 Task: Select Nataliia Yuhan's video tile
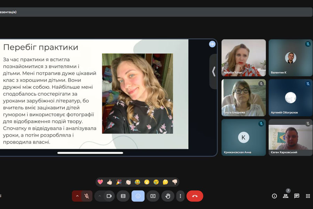[x=243, y=57]
